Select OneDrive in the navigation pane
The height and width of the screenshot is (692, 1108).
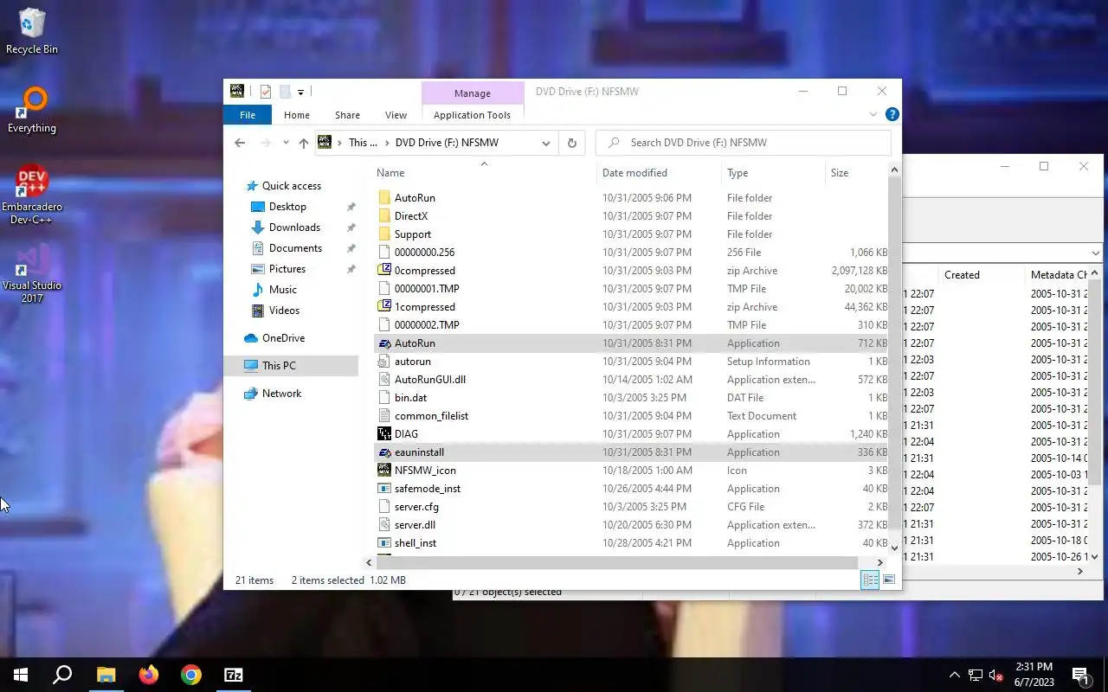pyautogui.click(x=283, y=338)
